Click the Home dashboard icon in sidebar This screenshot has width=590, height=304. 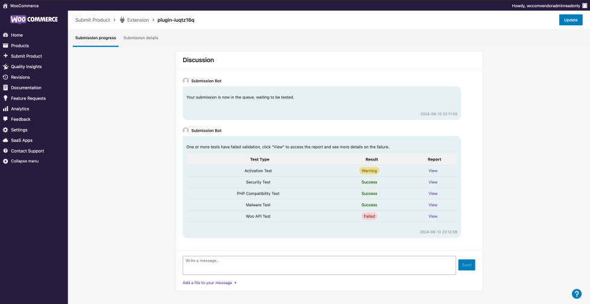(5, 35)
